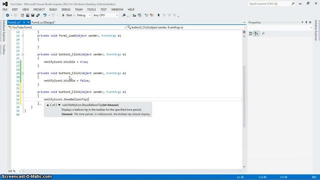Undo the last edit with the undo arrow
The image size is (320, 180).
click(45, 15)
